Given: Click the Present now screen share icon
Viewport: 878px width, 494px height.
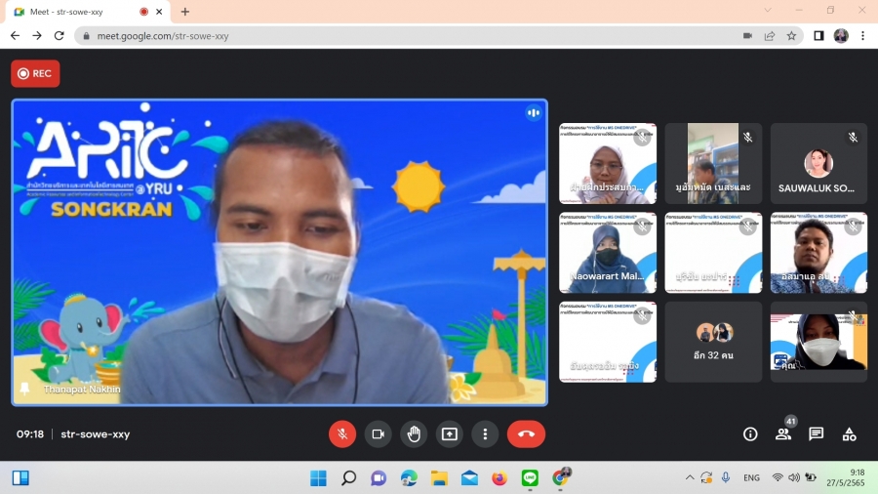Looking at the screenshot, I should pyautogui.click(x=449, y=434).
